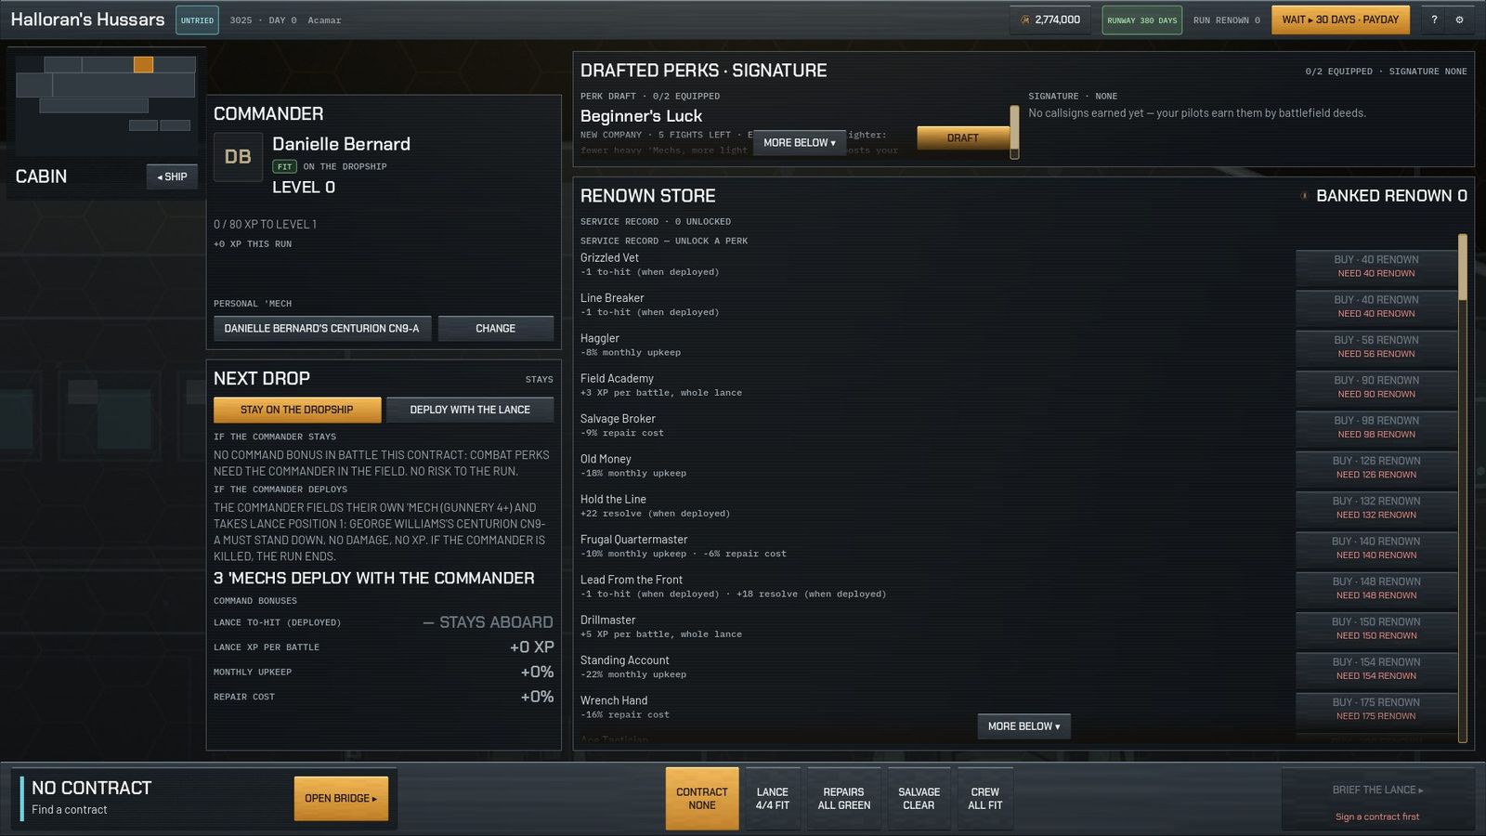
Task: Click Change personal 'Mech button
Action: click(496, 328)
